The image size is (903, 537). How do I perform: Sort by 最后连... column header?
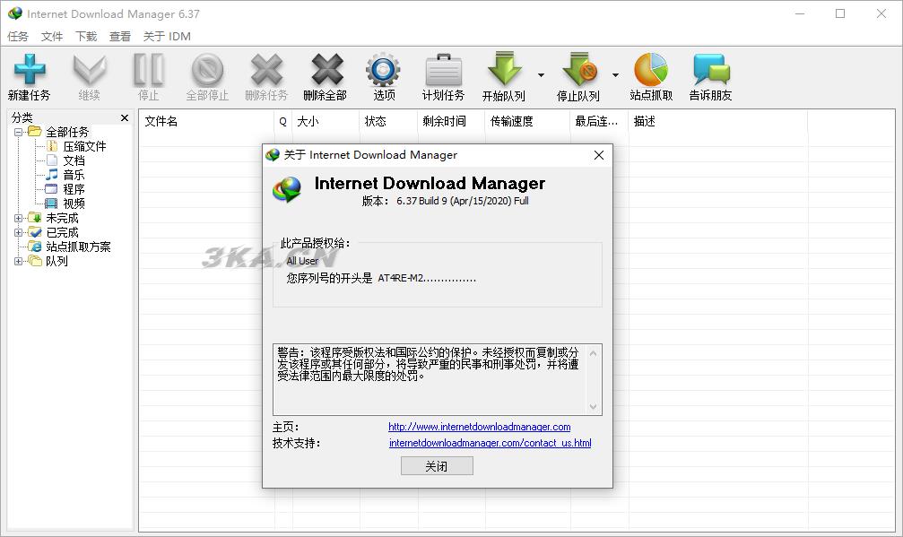click(599, 121)
